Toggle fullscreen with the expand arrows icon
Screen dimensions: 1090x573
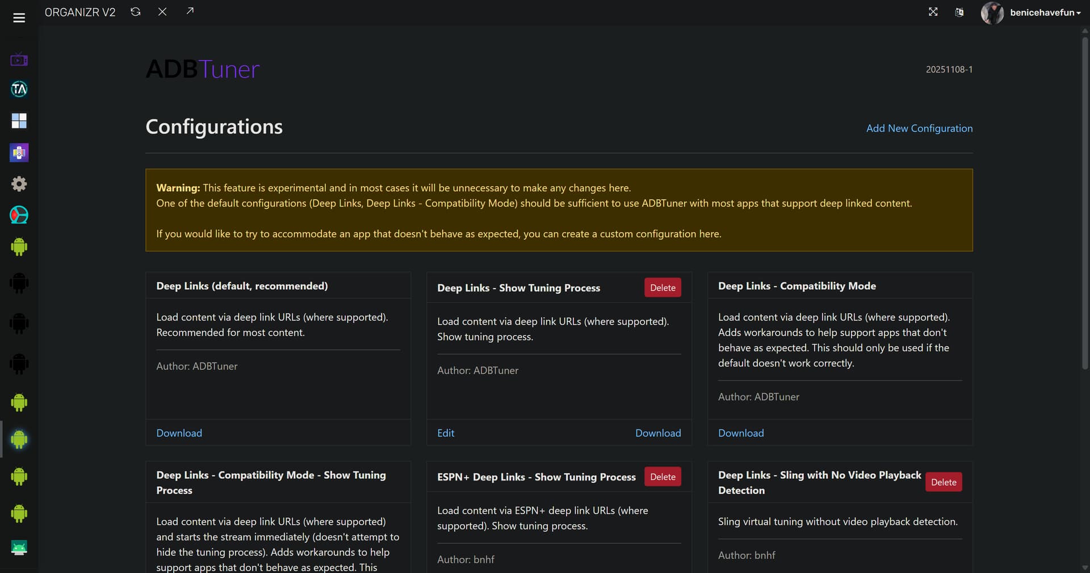point(933,12)
